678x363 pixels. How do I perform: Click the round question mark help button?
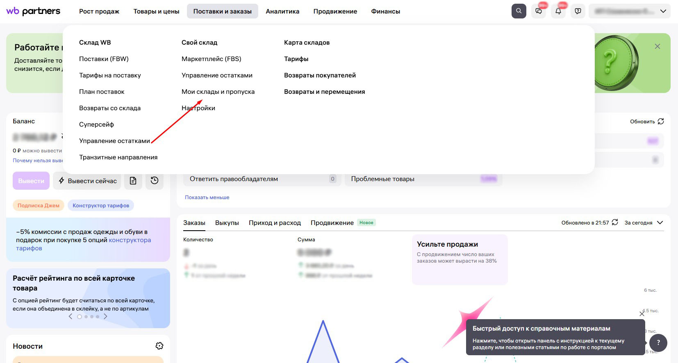658,343
